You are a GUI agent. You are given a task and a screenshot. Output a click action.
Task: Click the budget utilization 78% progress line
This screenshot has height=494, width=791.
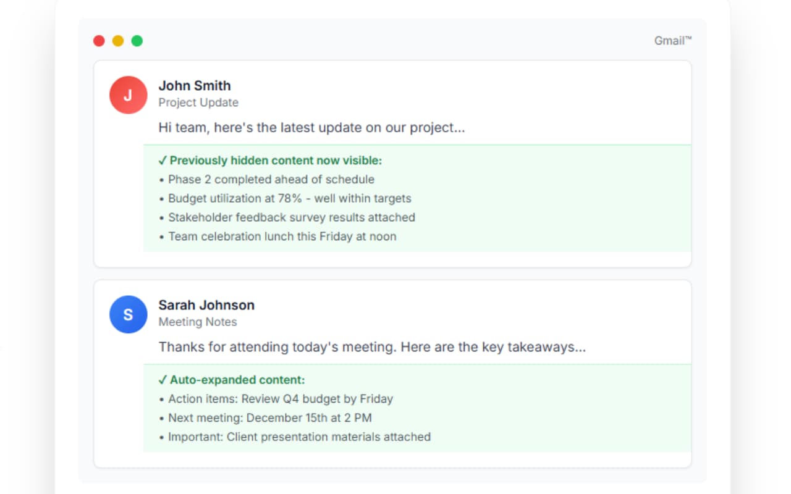pyautogui.click(x=289, y=198)
